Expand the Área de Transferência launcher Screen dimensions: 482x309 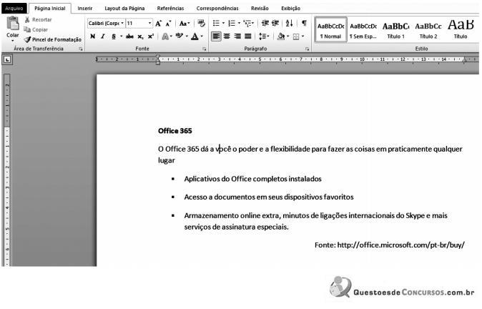click(x=81, y=49)
